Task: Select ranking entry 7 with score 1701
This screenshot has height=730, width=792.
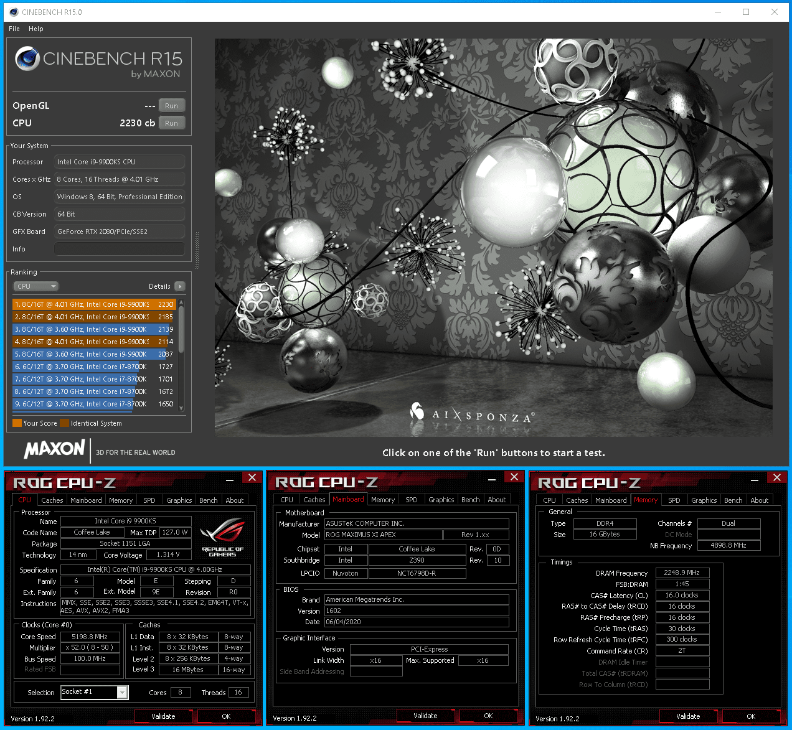Action: 93,379
